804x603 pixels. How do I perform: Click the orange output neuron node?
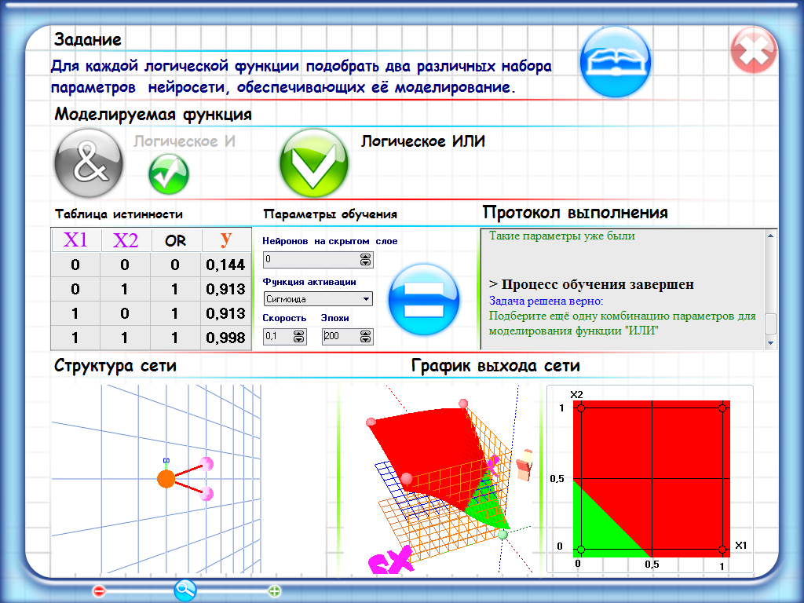click(x=166, y=478)
